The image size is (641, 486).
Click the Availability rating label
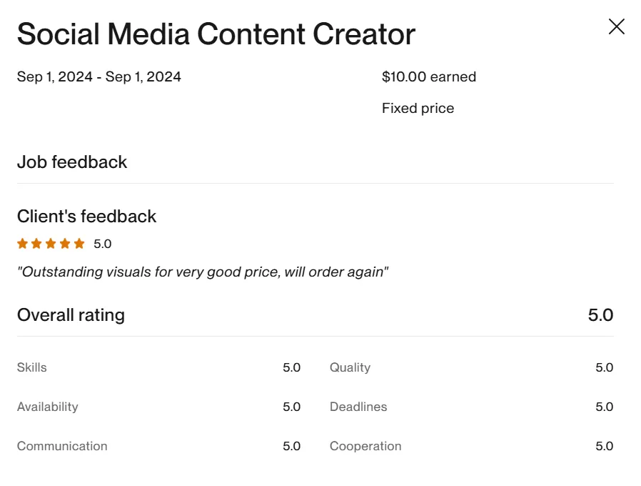pyautogui.click(x=47, y=407)
